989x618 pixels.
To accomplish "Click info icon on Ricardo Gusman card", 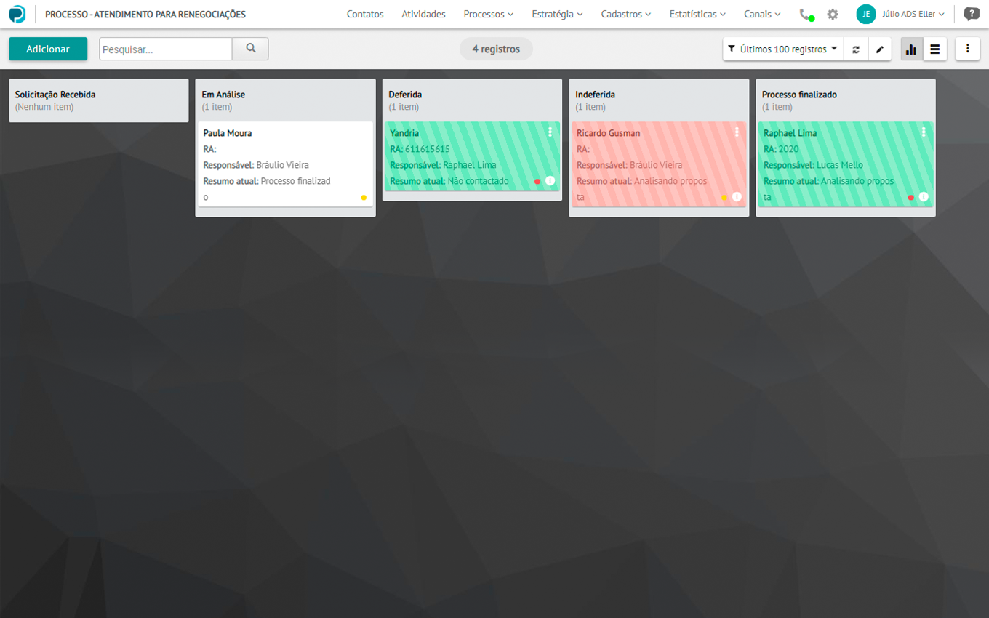I will tap(737, 197).
